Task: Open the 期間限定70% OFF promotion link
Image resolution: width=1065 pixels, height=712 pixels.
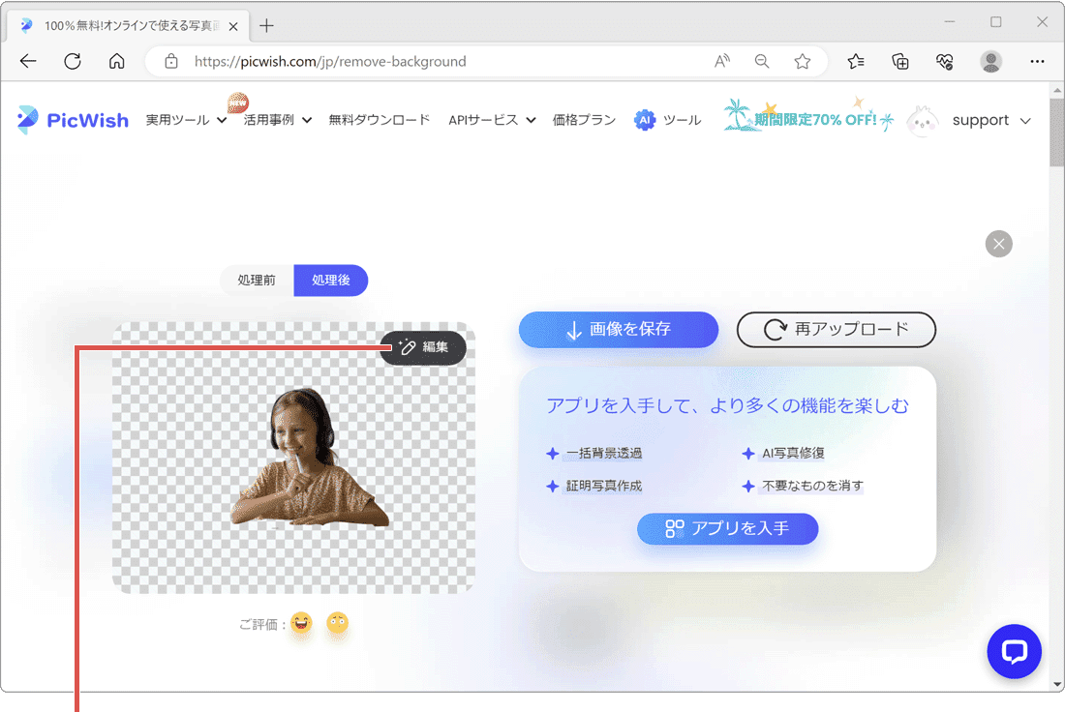Action: (x=818, y=118)
